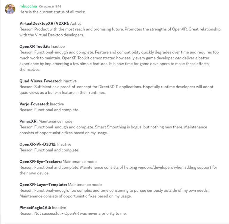
Task: Click mbucchia's profile avatar
Action: (x=10, y=9)
